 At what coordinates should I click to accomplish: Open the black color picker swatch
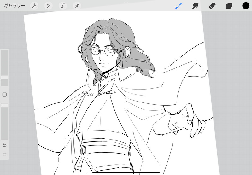click(246, 6)
